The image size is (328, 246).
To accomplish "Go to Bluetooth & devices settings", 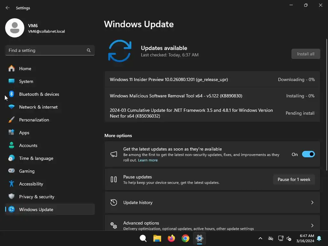I will 39,94.
